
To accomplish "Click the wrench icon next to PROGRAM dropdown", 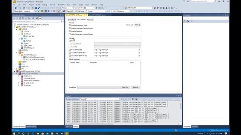I will [x=158, y=8].
